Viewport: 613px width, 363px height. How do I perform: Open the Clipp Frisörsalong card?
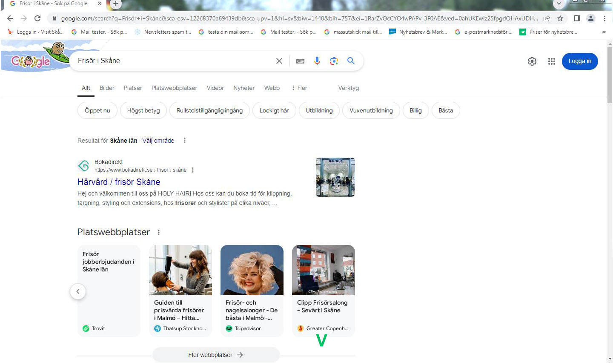[x=324, y=291]
